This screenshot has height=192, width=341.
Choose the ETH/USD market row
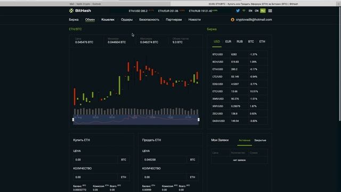coord(239,69)
